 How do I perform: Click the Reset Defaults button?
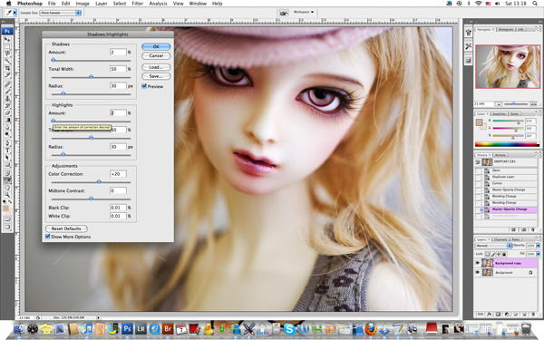(x=66, y=228)
